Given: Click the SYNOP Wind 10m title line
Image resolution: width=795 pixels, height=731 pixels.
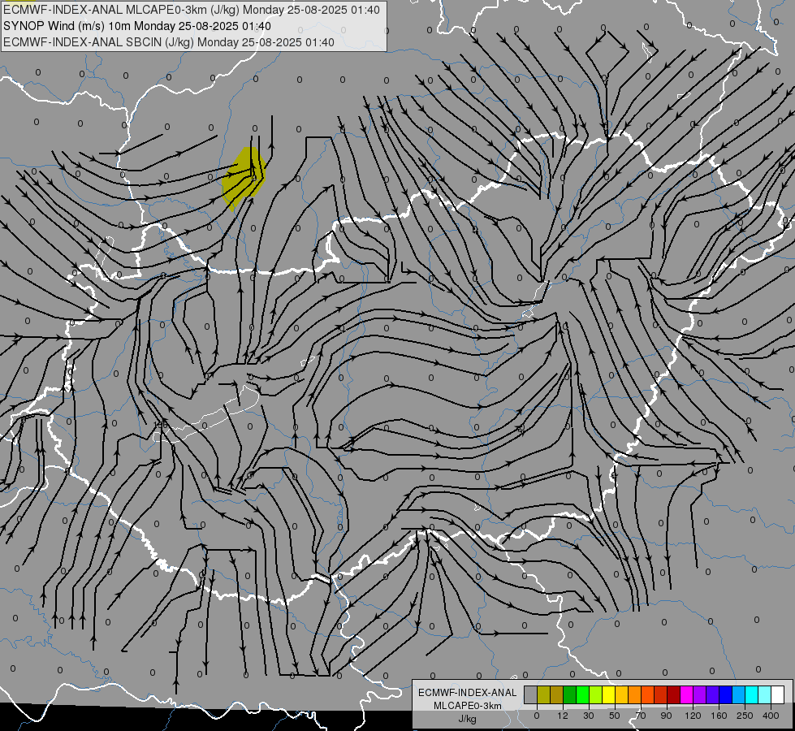Looking at the screenshot, I should coord(137,26).
